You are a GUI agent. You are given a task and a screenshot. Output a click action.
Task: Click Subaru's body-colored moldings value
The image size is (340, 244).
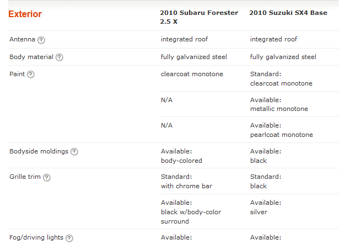point(181,161)
